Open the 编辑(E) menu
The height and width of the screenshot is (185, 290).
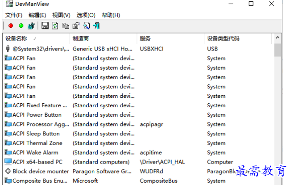(37, 15)
